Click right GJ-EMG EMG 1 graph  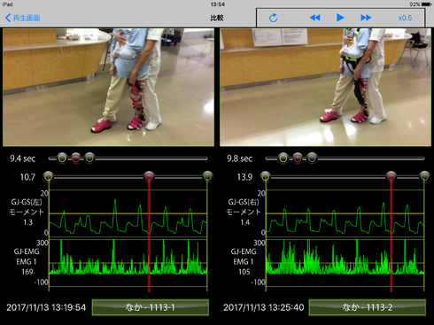pos(345,262)
